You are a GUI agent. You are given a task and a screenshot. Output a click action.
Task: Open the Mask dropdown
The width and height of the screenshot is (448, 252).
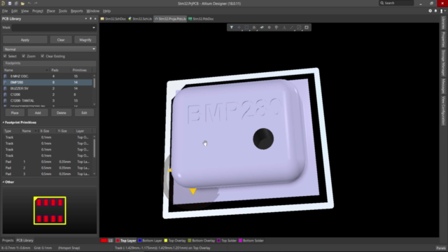click(94, 28)
